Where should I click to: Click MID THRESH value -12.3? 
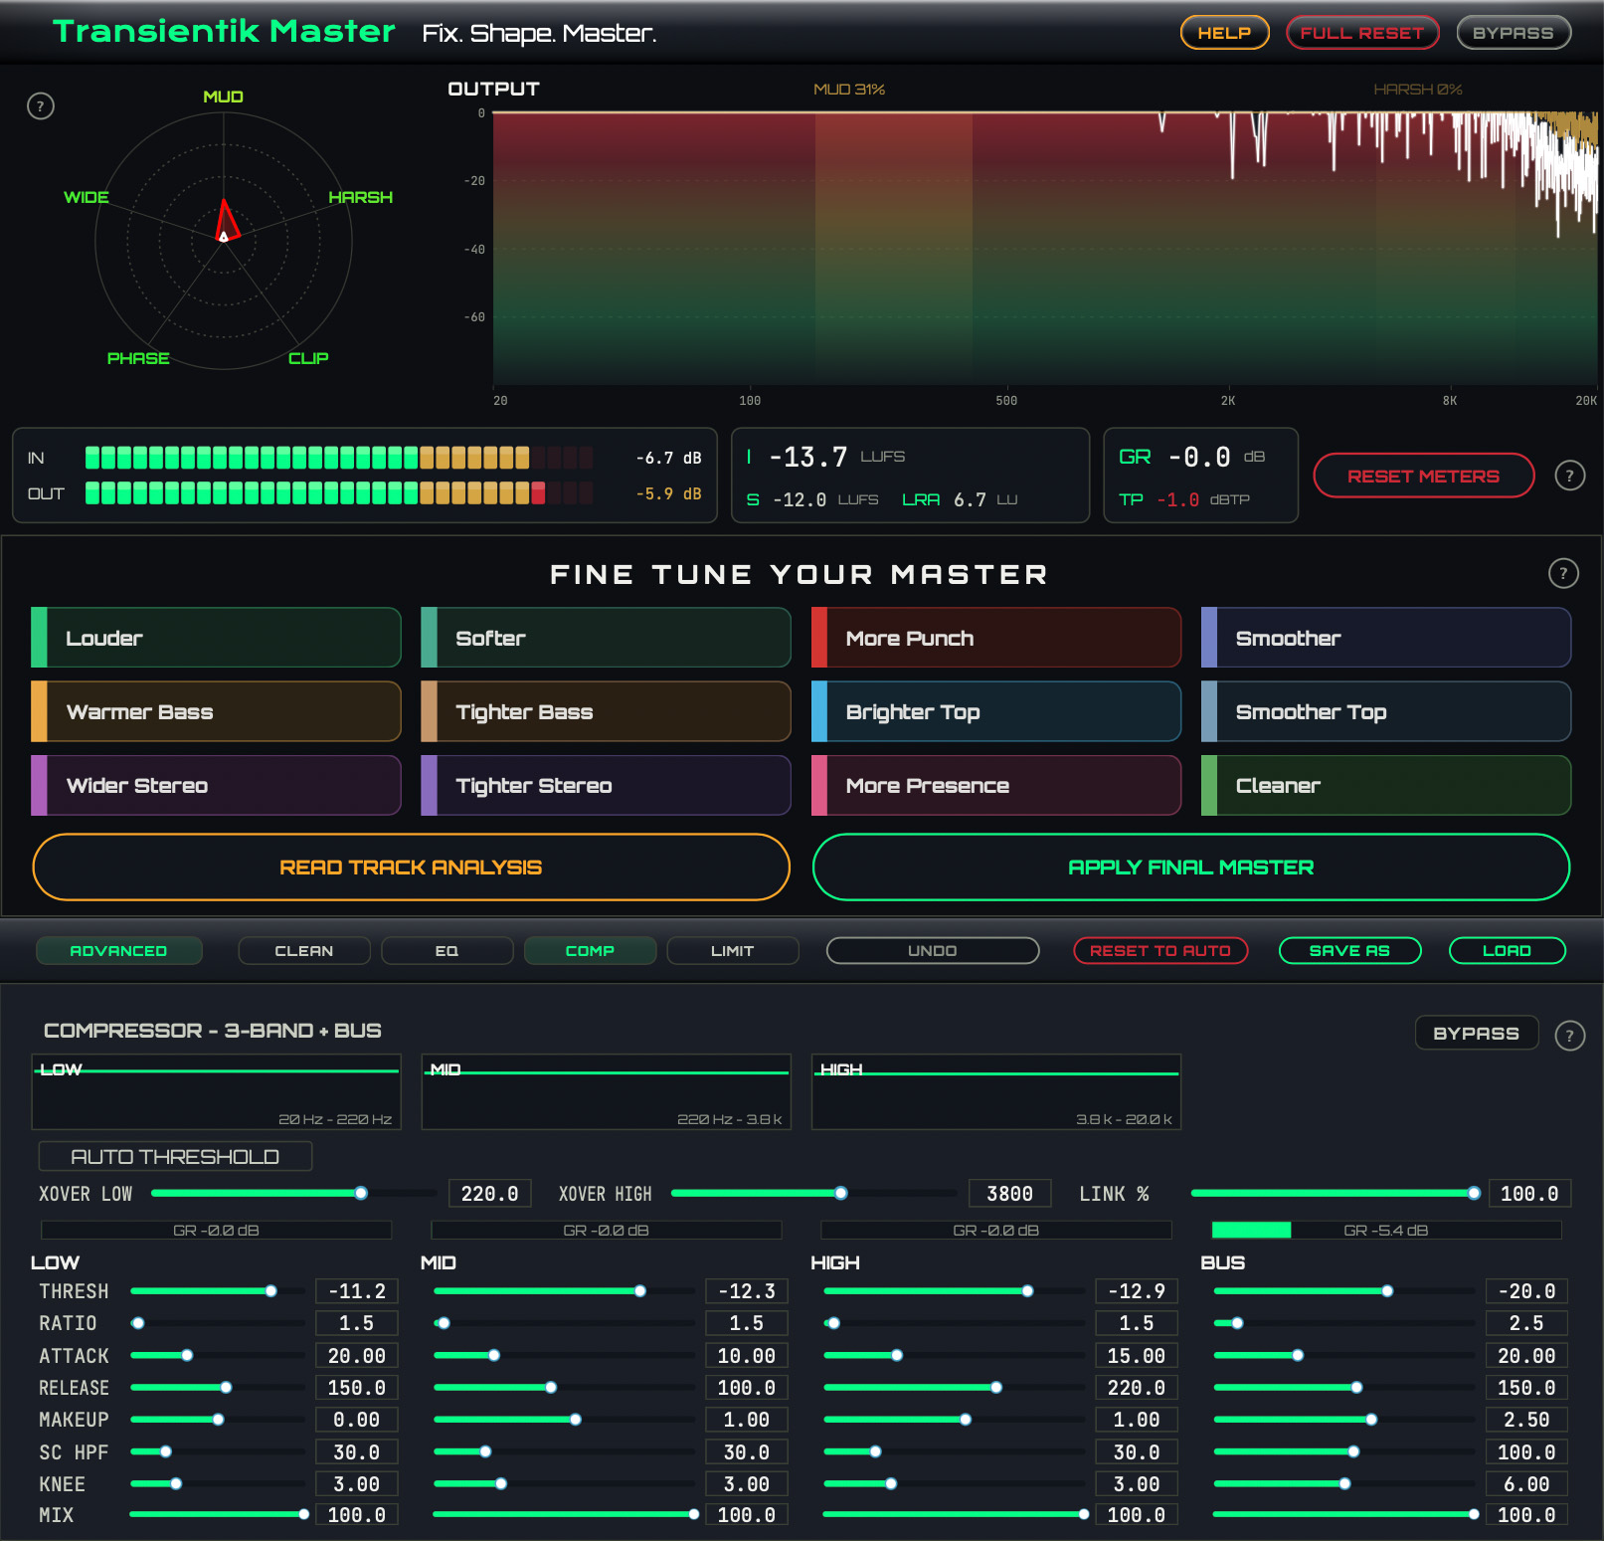[747, 1291]
